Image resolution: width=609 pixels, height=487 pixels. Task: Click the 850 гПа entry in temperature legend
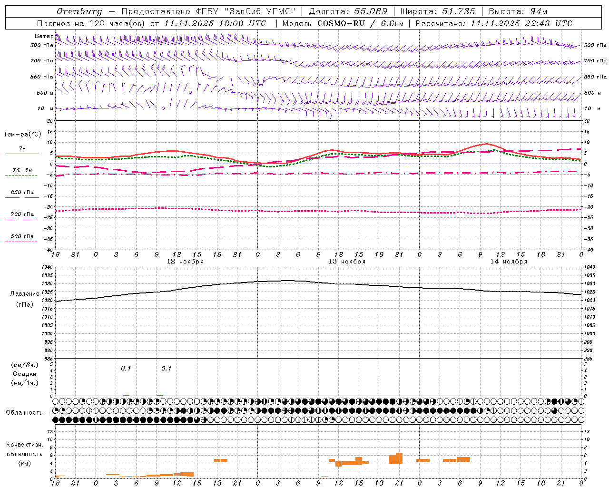click(x=22, y=193)
